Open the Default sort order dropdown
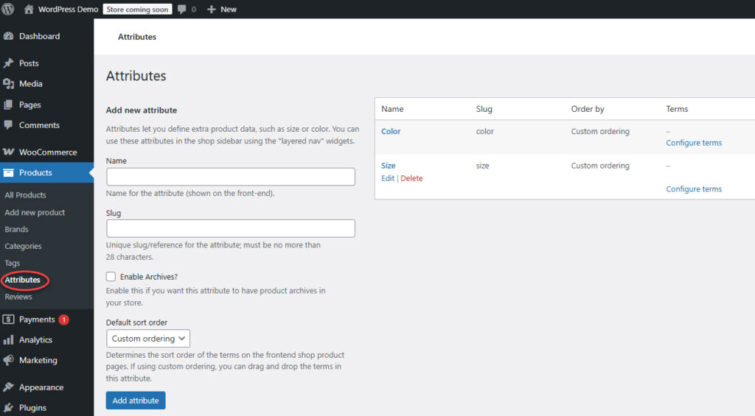The height and width of the screenshot is (416, 755). click(147, 338)
